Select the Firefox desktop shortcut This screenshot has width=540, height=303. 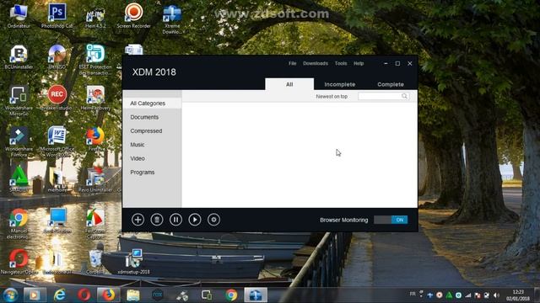tap(95, 139)
